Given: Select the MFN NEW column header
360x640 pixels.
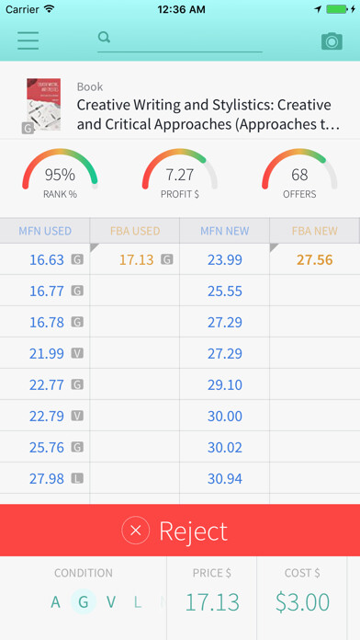Looking at the screenshot, I should click(x=225, y=231).
